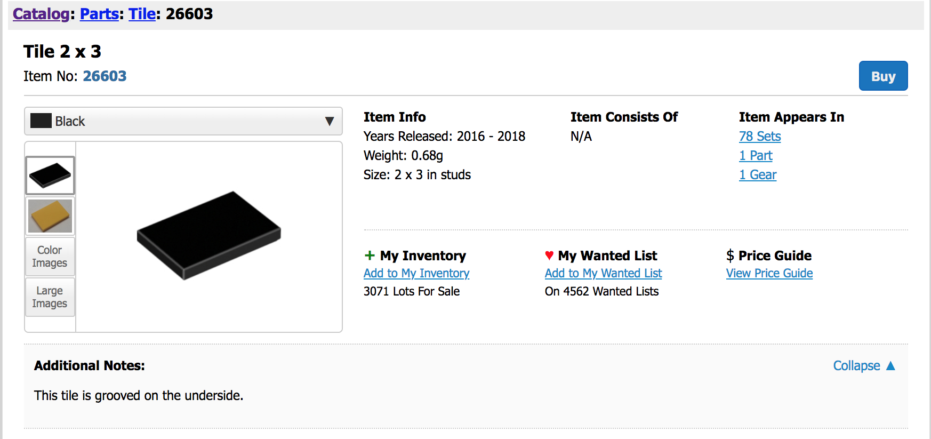Select the yellow tile thumbnail image
This screenshot has width=931, height=439.
click(50, 216)
